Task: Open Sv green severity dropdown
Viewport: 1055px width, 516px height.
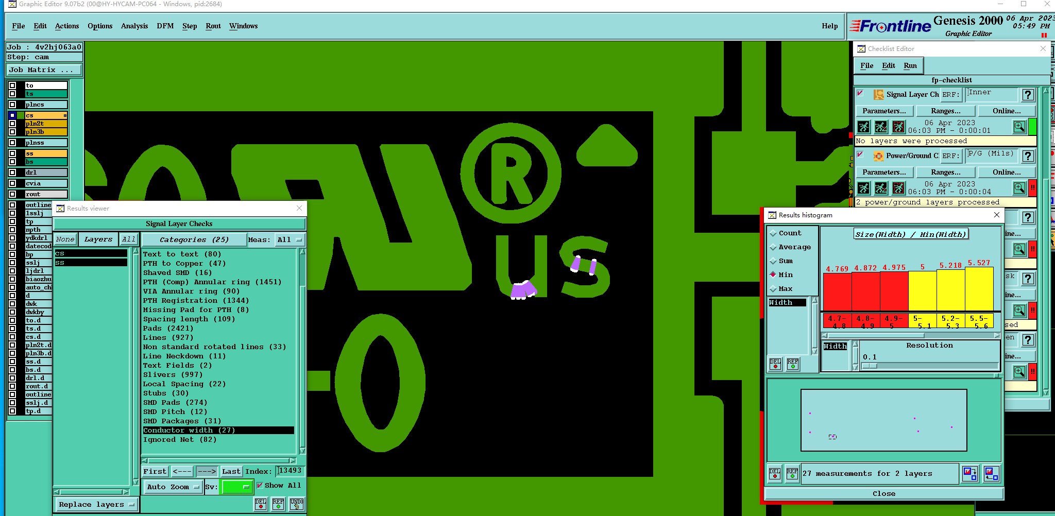Action: (236, 487)
